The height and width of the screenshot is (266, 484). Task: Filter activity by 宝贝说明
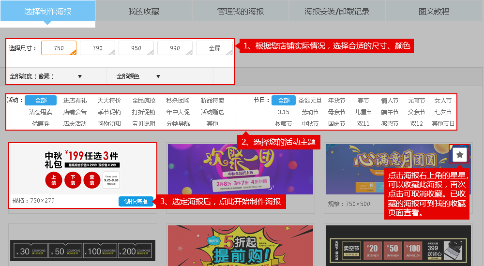point(144,124)
